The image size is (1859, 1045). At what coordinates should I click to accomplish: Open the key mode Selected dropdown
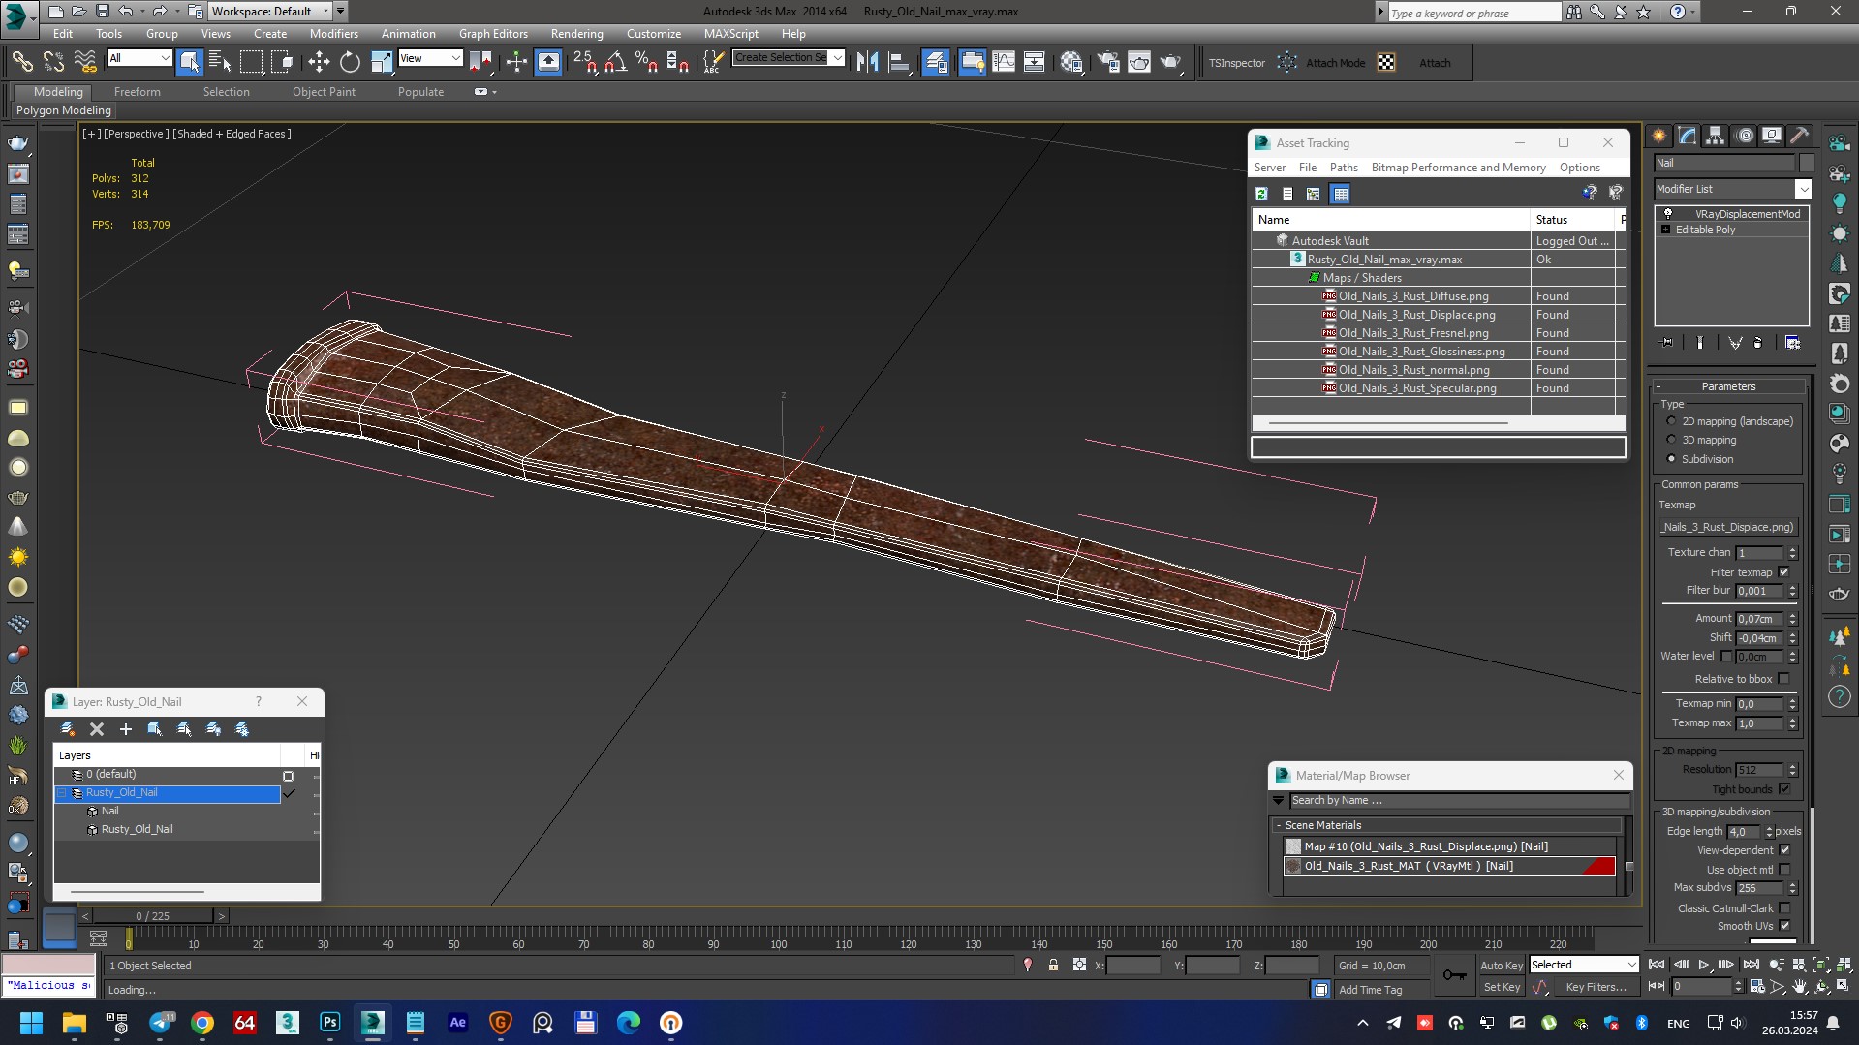(x=1630, y=965)
